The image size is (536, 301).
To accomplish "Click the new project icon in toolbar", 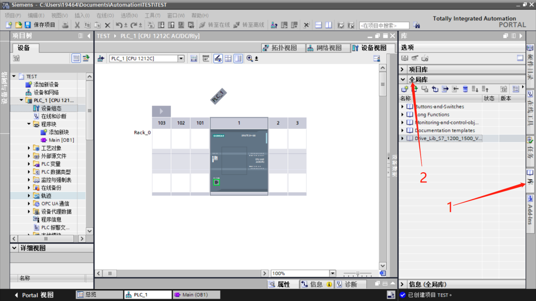I will coord(9,25).
